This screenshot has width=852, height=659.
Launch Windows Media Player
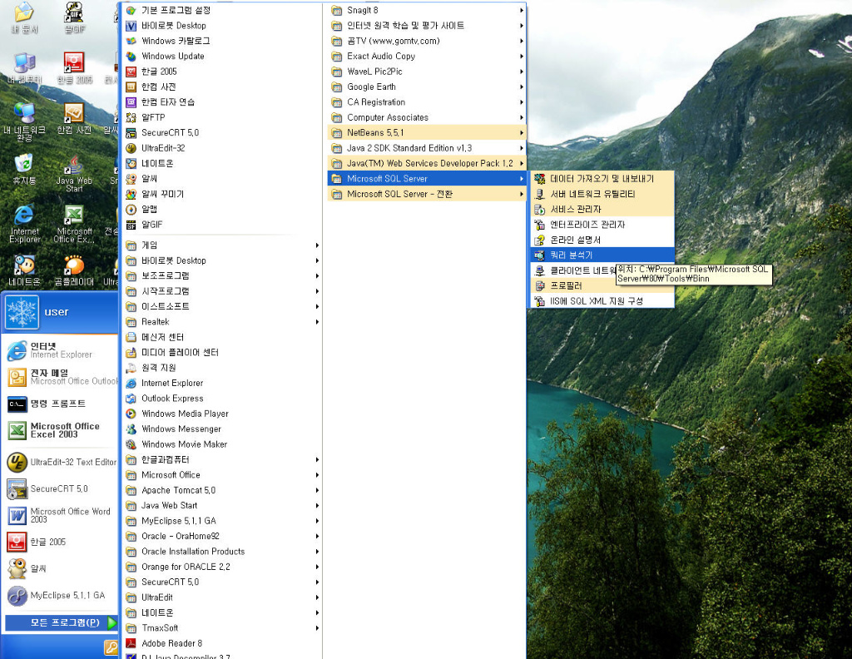(221, 414)
